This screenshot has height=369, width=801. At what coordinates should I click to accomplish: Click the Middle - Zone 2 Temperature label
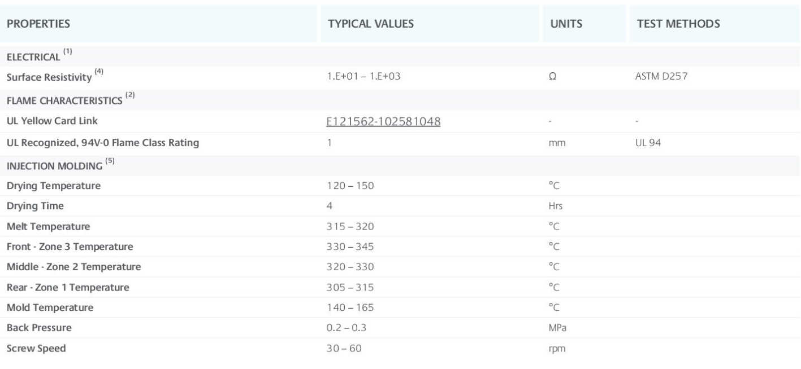[x=73, y=266]
